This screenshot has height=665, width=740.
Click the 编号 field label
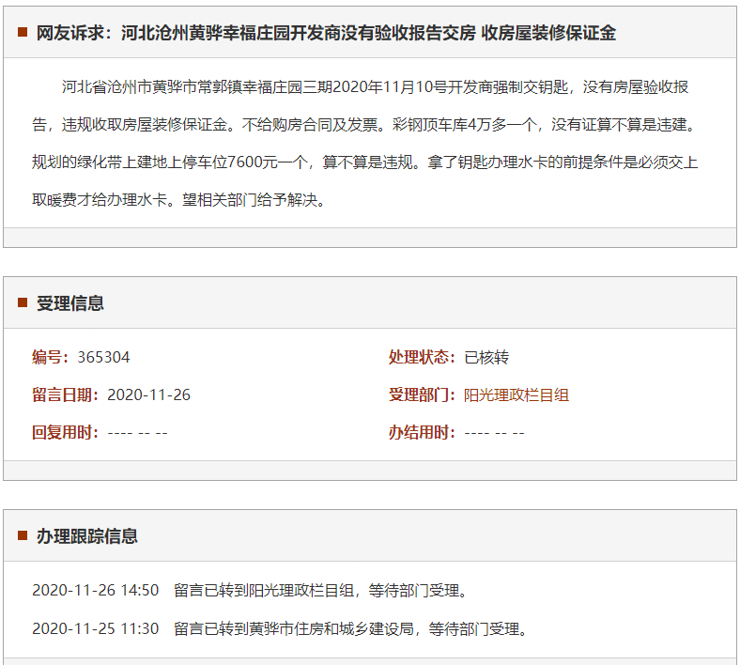pos(53,357)
